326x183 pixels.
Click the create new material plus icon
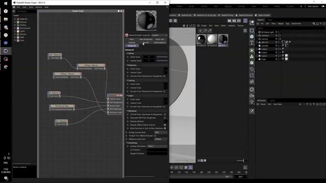[x=200, y=30]
